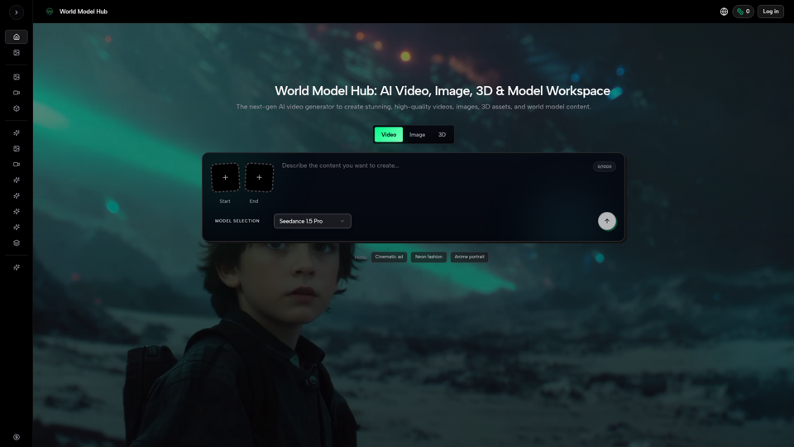The height and width of the screenshot is (447, 794).
Task: Choose the Cinematic ad hint
Action: point(389,257)
